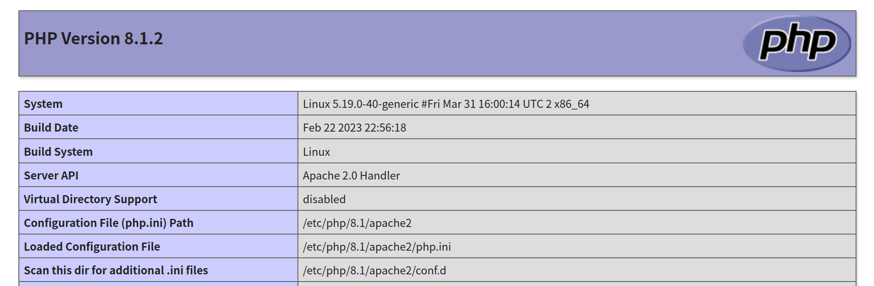The height and width of the screenshot is (286, 874).
Task: Click the Apache 2.0 Handler value
Action: pyautogui.click(x=351, y=175)
